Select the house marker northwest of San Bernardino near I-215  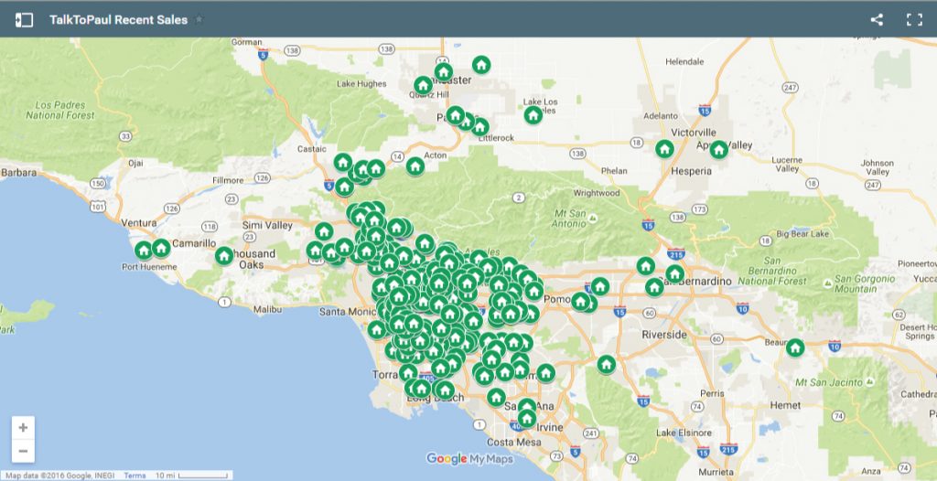(645, 266)
